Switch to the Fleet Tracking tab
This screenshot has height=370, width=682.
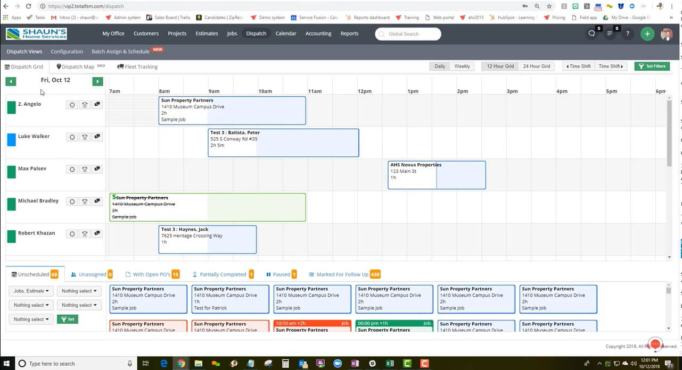(x=137, y=67)
